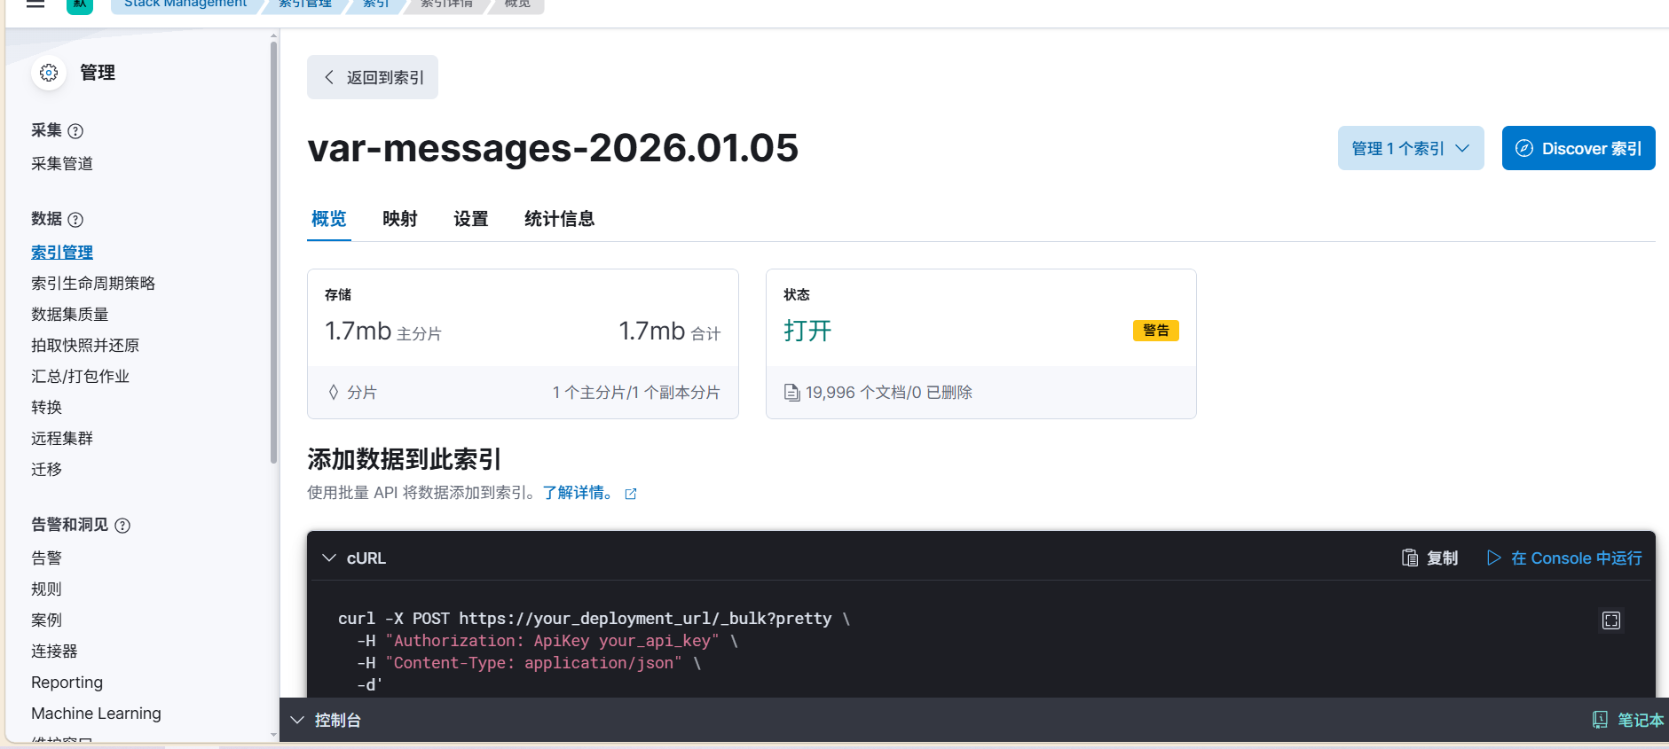The image size is (1669, 749).
Task: Collapse the cURL language selector
Action: (329, 558)
